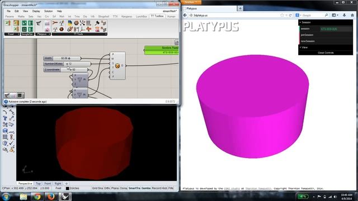Toggle Ortho in Rhino status bar
358x201 pixels.
pyautogui.click(x=107, y=188)
